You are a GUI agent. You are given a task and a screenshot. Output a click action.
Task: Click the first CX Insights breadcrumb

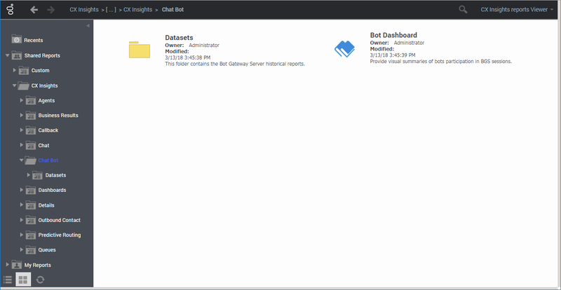(x=84, y=10)
